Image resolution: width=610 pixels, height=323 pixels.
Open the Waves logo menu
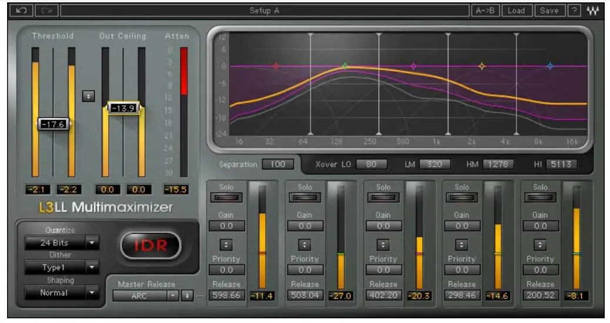(593, 11)
